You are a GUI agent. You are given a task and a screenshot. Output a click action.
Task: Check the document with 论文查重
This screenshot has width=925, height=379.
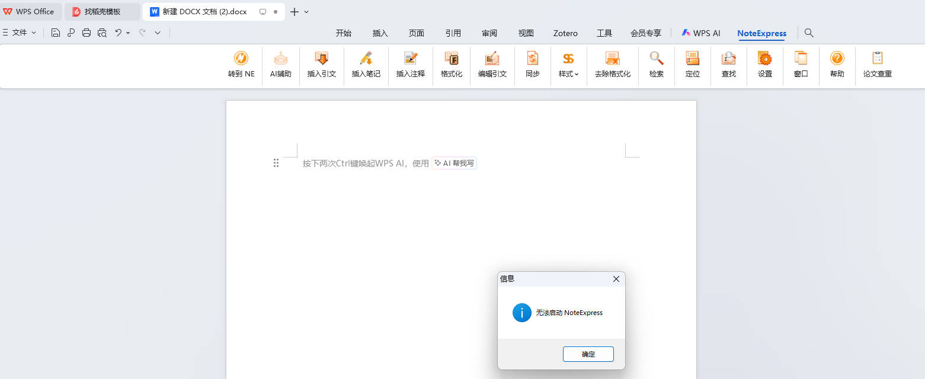877,65
